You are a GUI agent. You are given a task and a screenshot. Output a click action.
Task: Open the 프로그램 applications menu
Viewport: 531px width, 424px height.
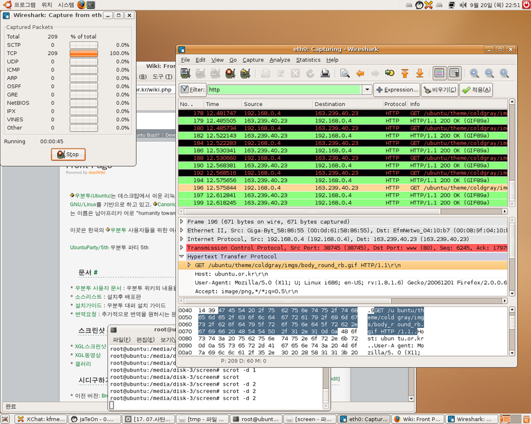pyautogui.click(x=25, y=5)
